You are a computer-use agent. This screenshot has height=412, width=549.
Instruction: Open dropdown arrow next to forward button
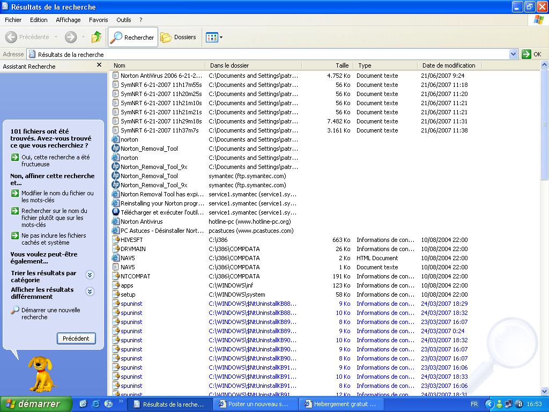point(83,37)
